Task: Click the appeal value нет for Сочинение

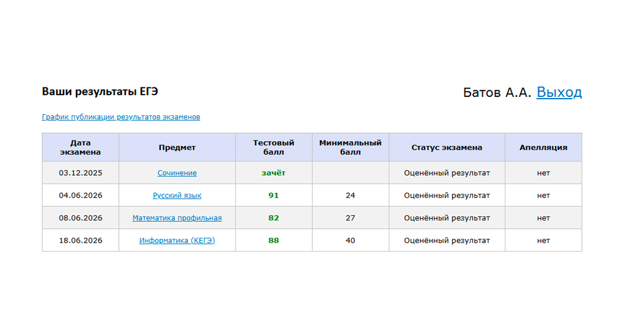Action: pos(544,173)
